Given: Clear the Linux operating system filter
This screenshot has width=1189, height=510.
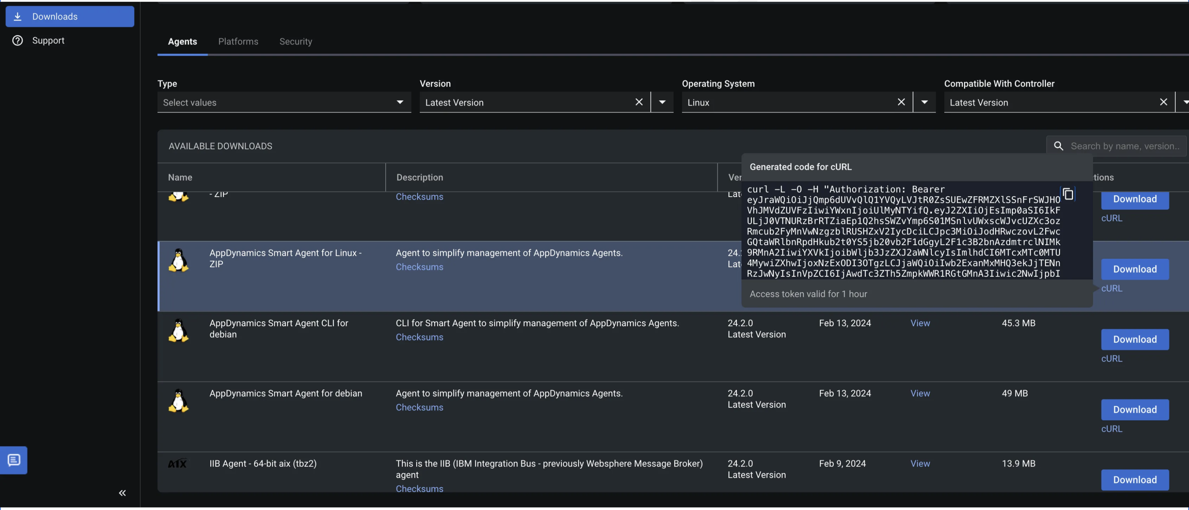Looking at the screenshot, I should (901, 102).
